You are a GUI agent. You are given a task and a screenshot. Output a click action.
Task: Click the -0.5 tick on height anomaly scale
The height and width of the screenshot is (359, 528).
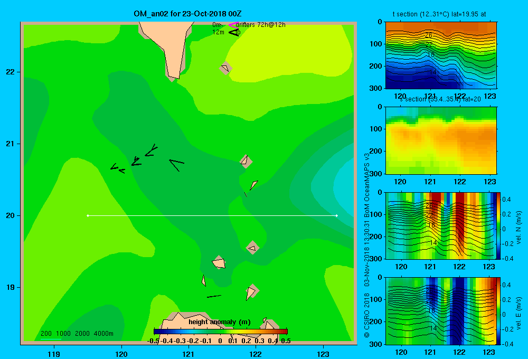(x=153, y=341)
